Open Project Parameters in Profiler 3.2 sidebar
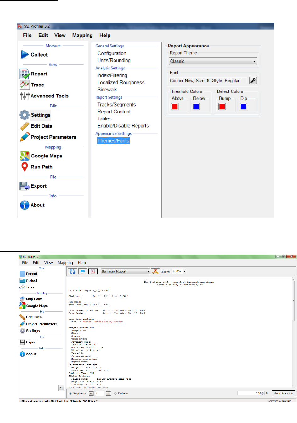Viewport: 297px width, 423px height. (x=48, y=137)
